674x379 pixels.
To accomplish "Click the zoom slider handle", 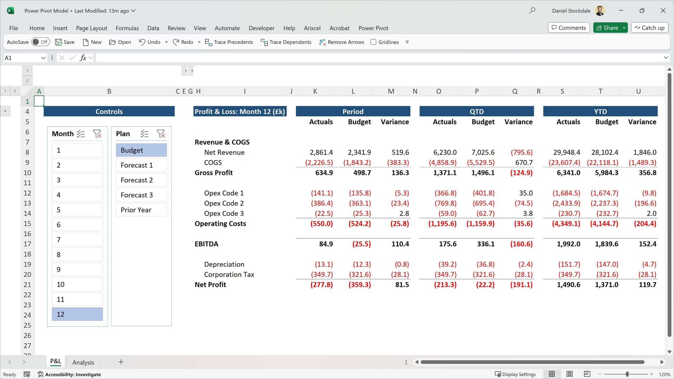I will [x=627, y=374].
